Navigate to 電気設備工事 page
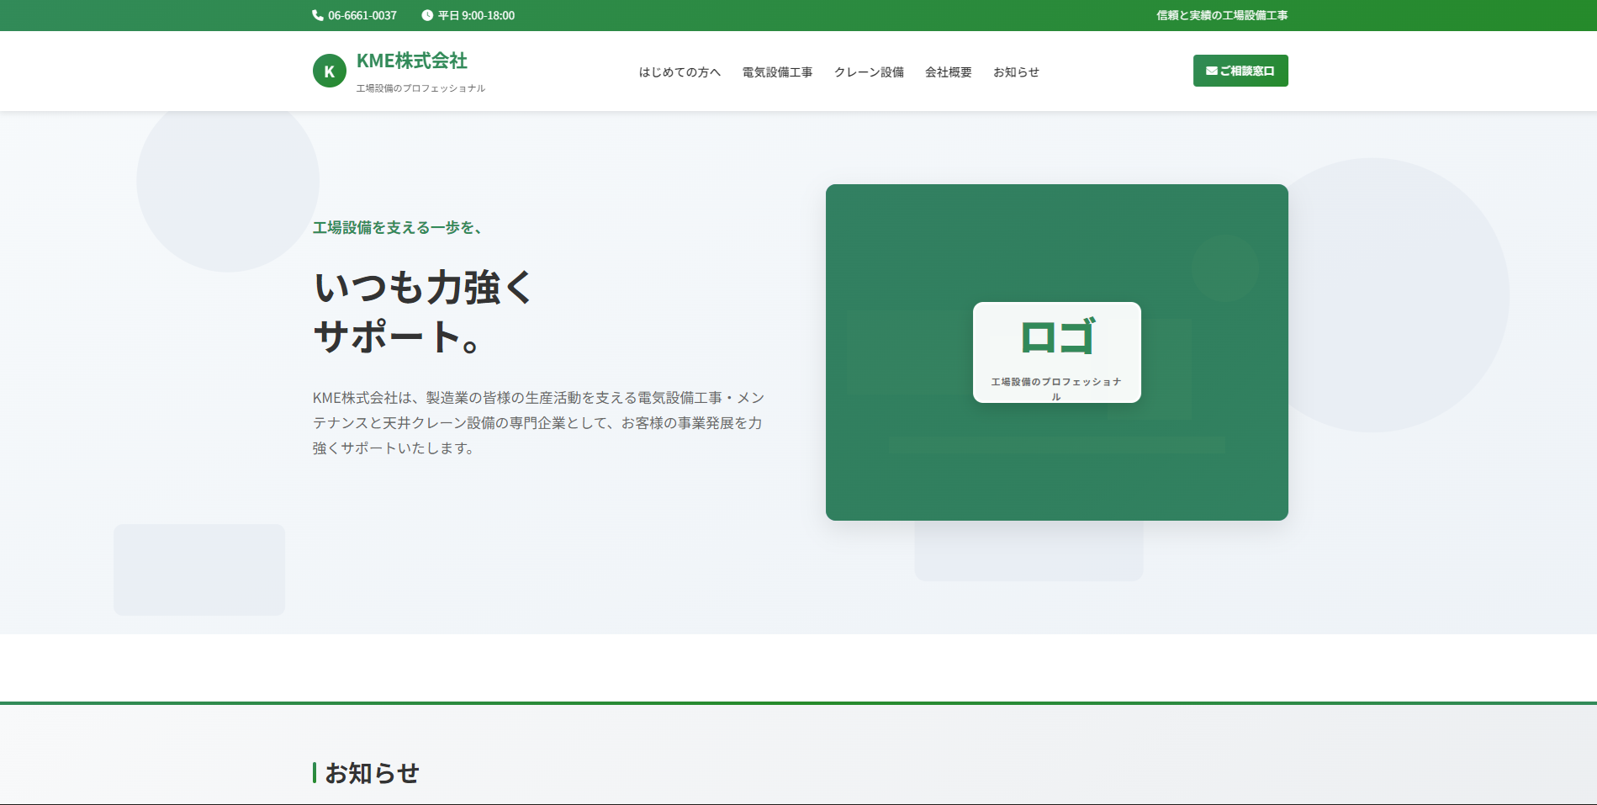This screenshot has height=805, width=1597. click(x=777, y=72)
